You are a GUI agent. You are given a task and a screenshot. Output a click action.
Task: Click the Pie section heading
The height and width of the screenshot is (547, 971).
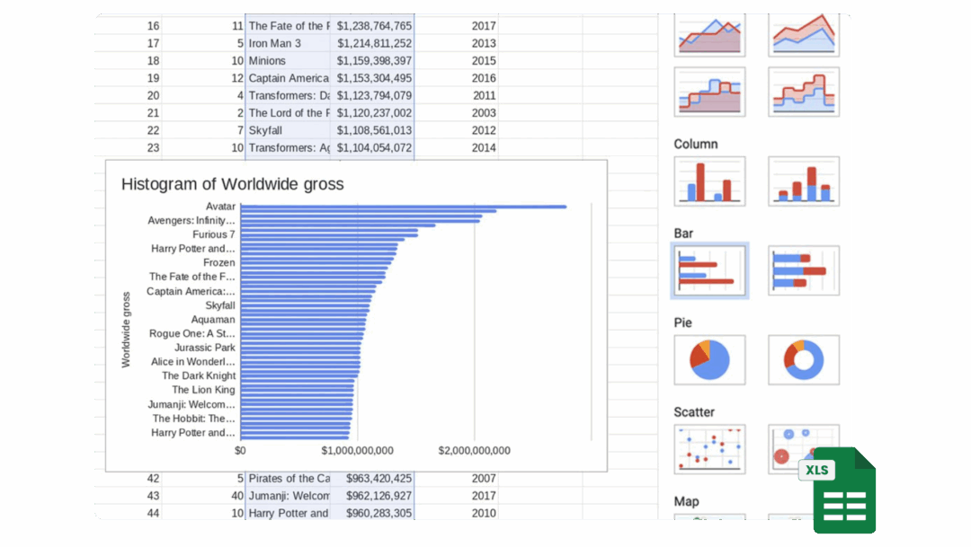(682, 322)
